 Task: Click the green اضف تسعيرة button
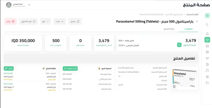click(x=70, y=68)
